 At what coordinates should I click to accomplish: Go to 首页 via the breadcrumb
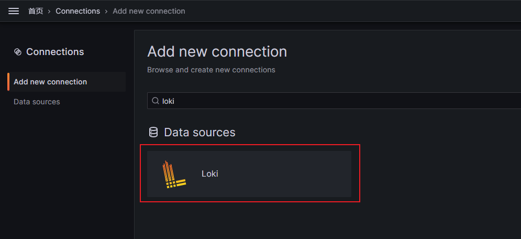coord(36,11)
